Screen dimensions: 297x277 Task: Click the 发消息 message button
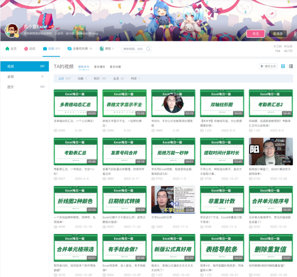click(x=278, y=34)
